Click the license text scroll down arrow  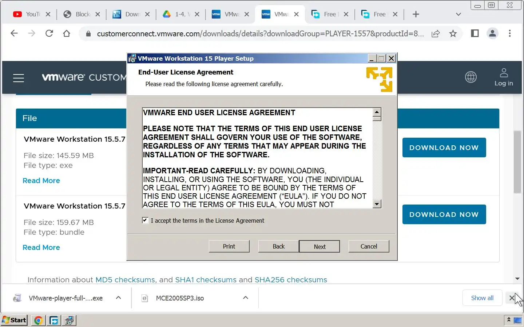tap(377, 204)
